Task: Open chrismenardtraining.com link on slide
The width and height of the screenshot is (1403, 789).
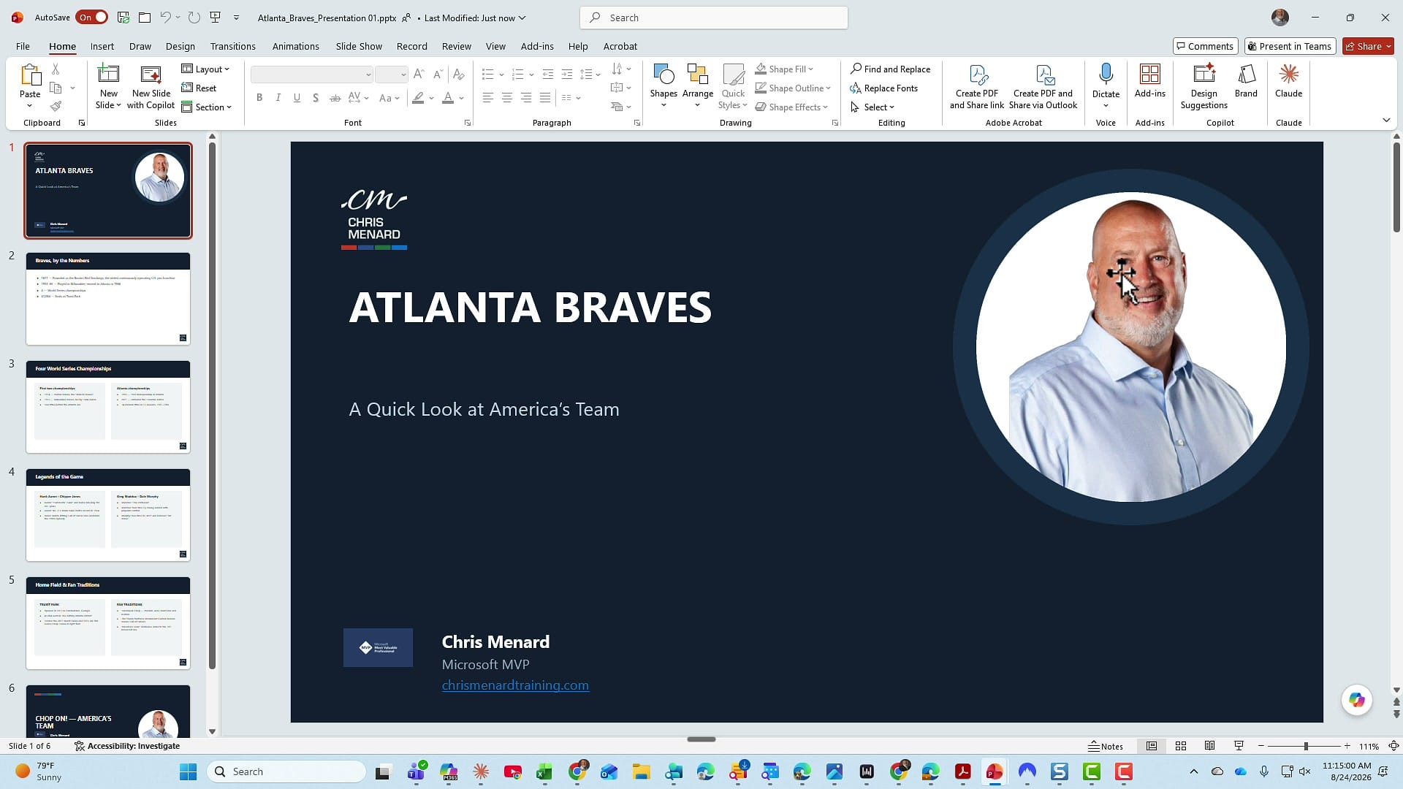Action: point(515,685)
